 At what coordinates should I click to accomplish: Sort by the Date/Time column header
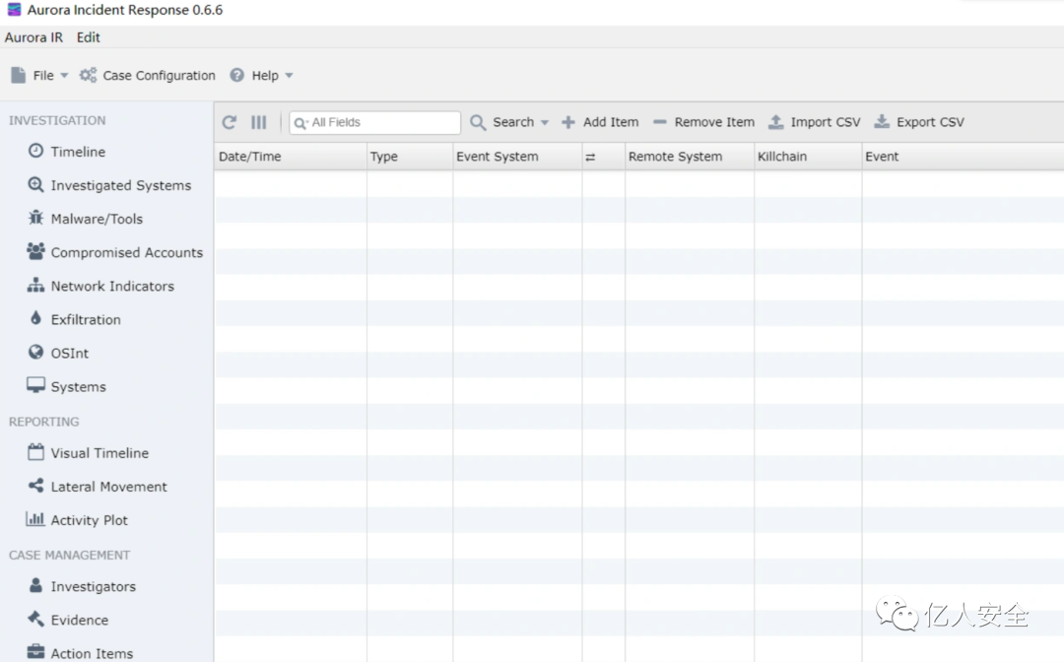(x=291, y=157)
